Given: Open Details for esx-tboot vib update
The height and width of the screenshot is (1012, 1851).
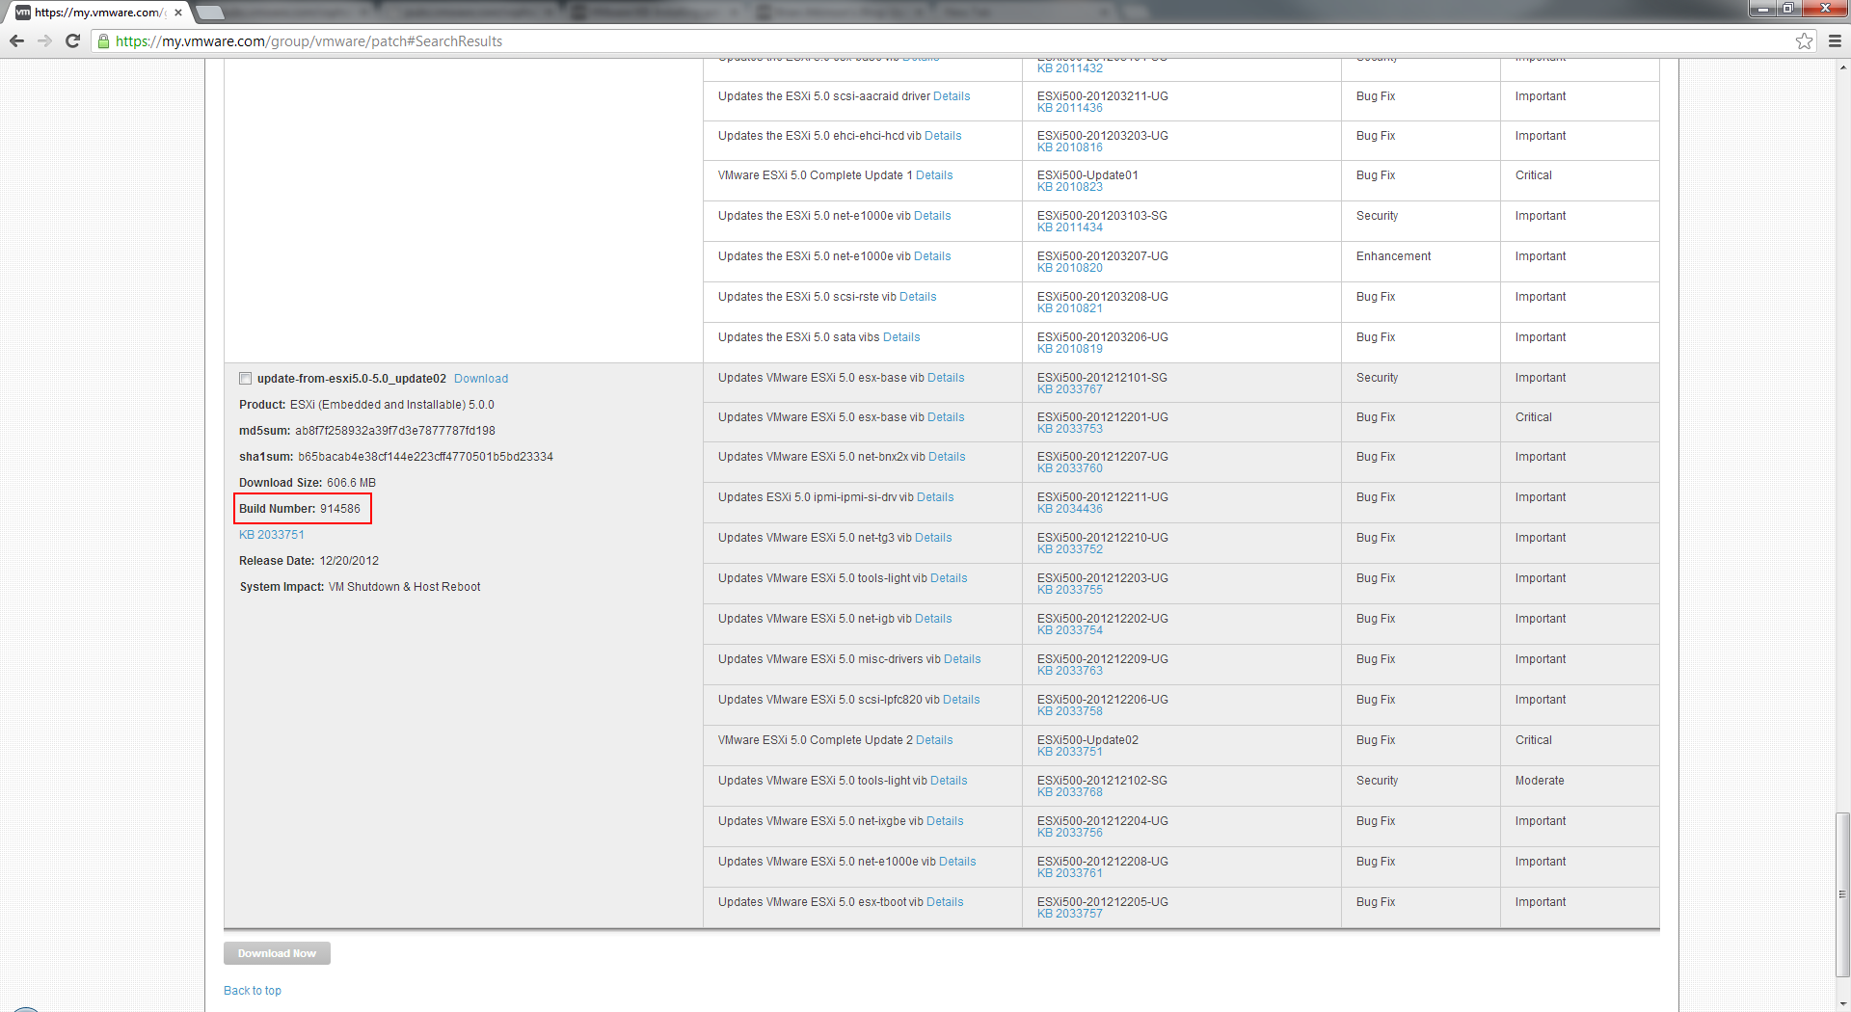Looking at the screenshot, I should click(945, 902).
